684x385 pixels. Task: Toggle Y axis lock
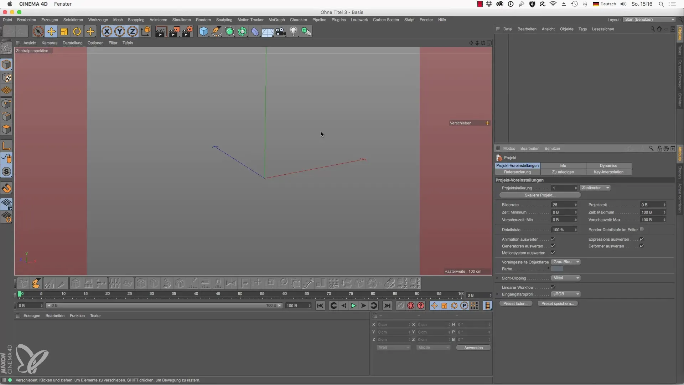pyautogui.click(x=120, y=32)
